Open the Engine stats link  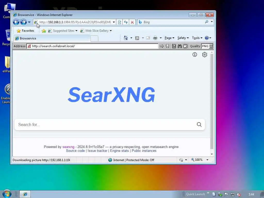click(119, 151)
